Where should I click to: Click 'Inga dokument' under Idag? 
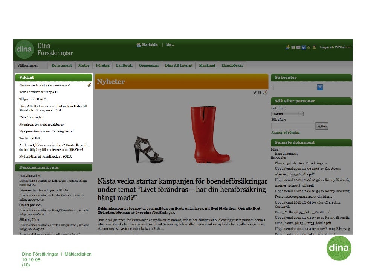point(286,153)
